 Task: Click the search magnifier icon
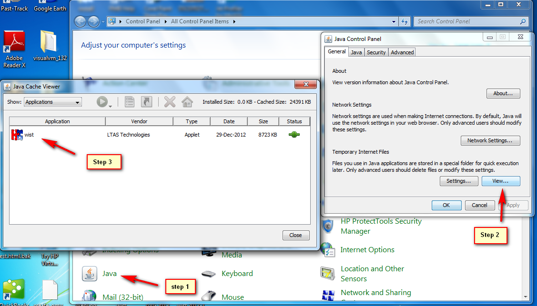[523, 21]
